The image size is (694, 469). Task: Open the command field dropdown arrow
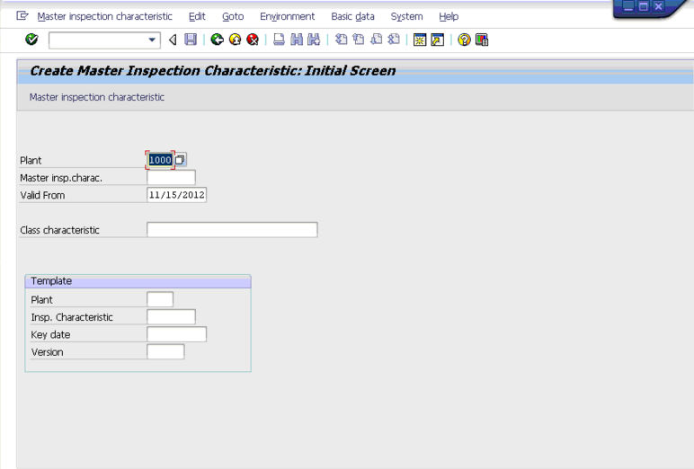click(152, 40)
